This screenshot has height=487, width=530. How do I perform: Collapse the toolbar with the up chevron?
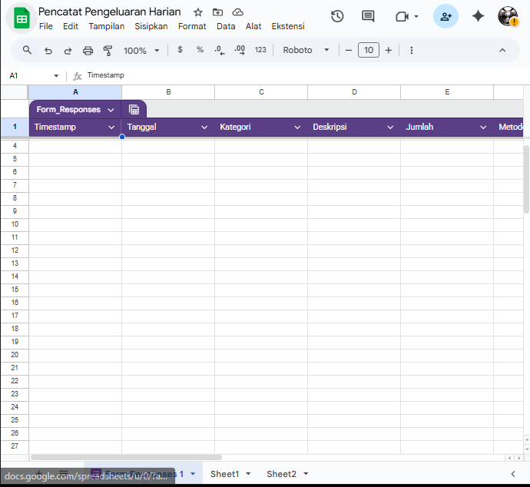coord(502,50)
